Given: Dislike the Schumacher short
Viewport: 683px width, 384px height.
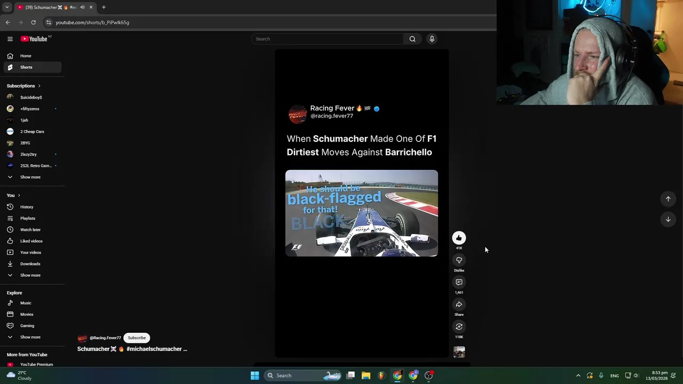Looking at the screenshot, I should click(x=459, y=260).
